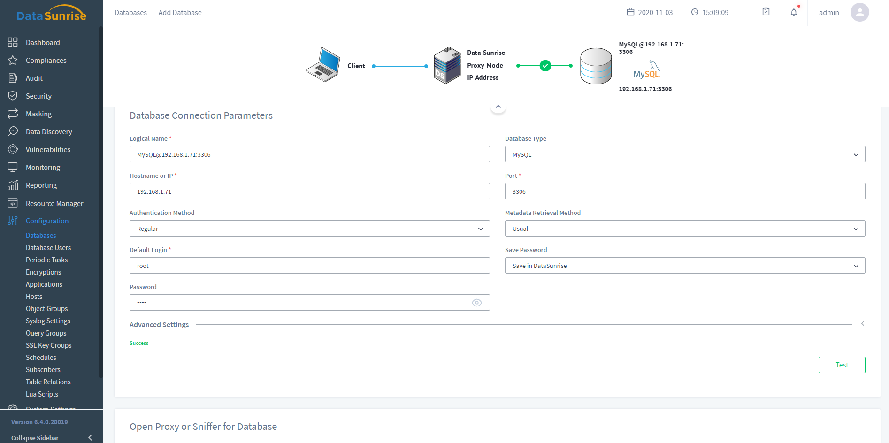This screenshot has width=889, height=443.
Task: Open the Authentication Method dropdown
Action: (309, 229)
